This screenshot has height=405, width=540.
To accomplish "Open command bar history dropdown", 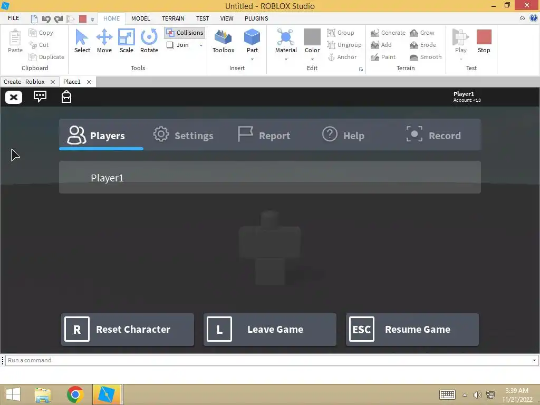I will click(x=534, y=360).
